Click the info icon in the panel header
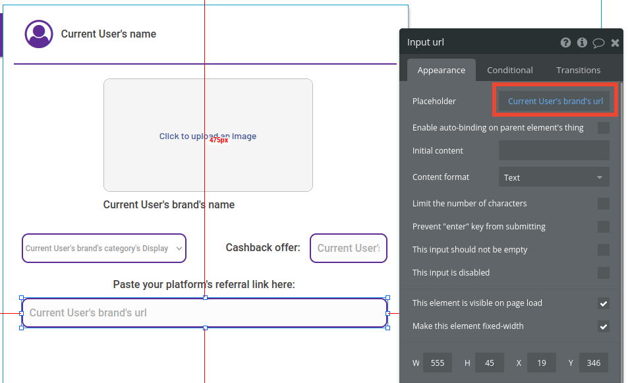The height and width of the screenshot is (383, 628). coord(582,42)
